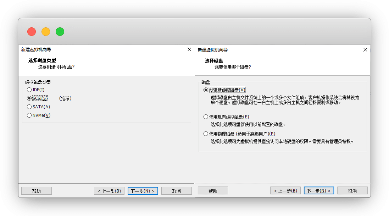This screenshot has height=216, width=389.
Task: Close the 选择磁盘 wizard with X icon
Action: pyautogui.click(x=365, y=50)
